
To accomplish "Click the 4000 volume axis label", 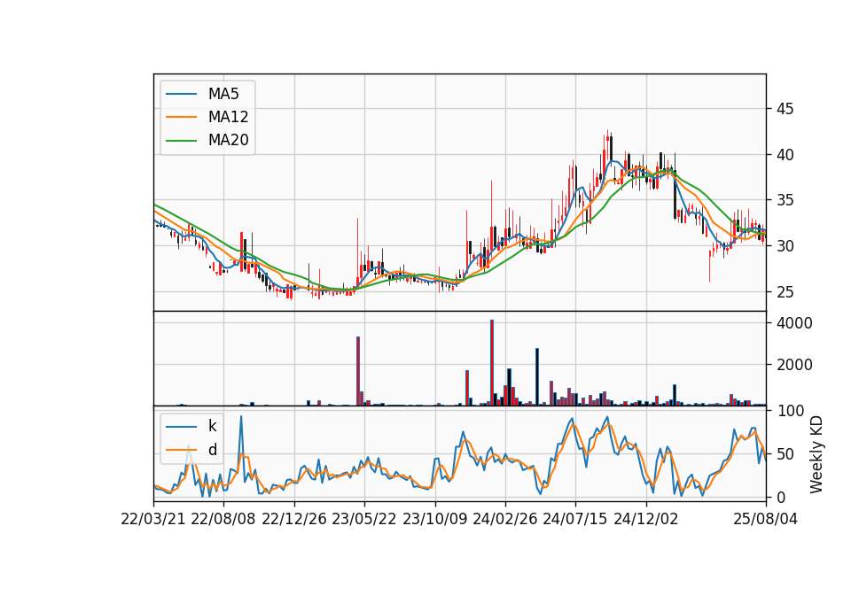I will point(794,324).
